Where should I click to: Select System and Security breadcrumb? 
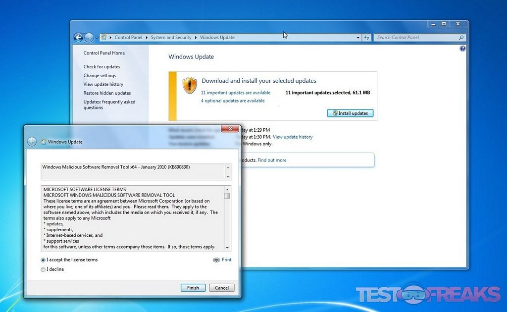(171, 38)
